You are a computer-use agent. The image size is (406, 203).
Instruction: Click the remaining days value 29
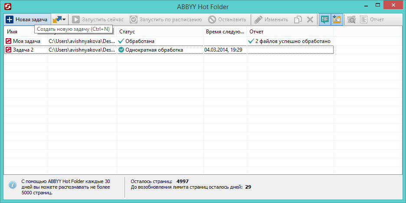tap(248, 187)
